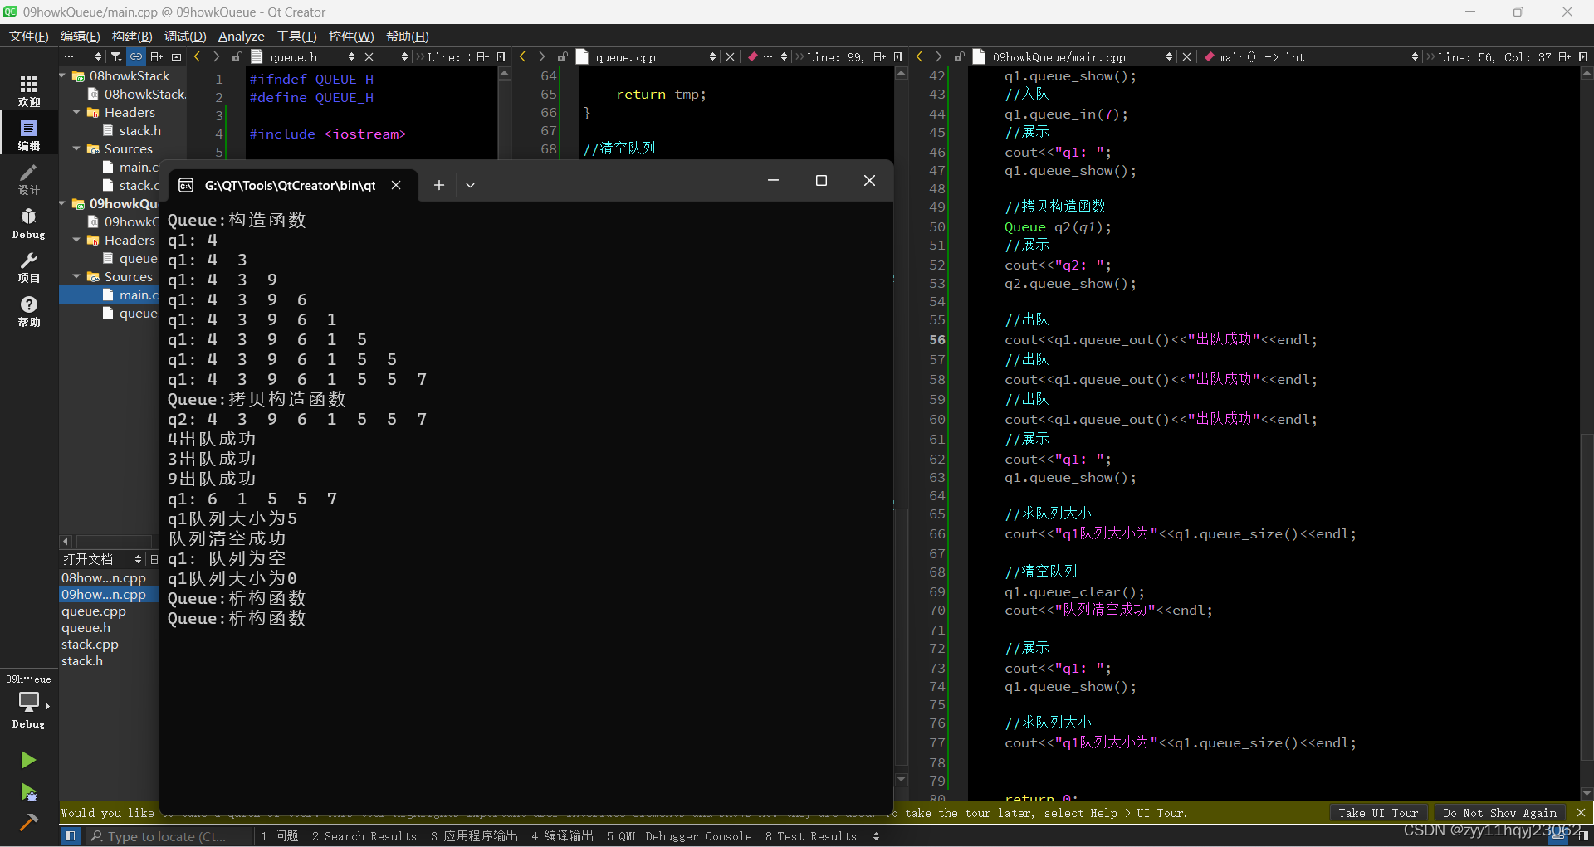Start debugging with the bug-play icon
The width and height of the screenshot is (1594, 847).
pos(28,793)
